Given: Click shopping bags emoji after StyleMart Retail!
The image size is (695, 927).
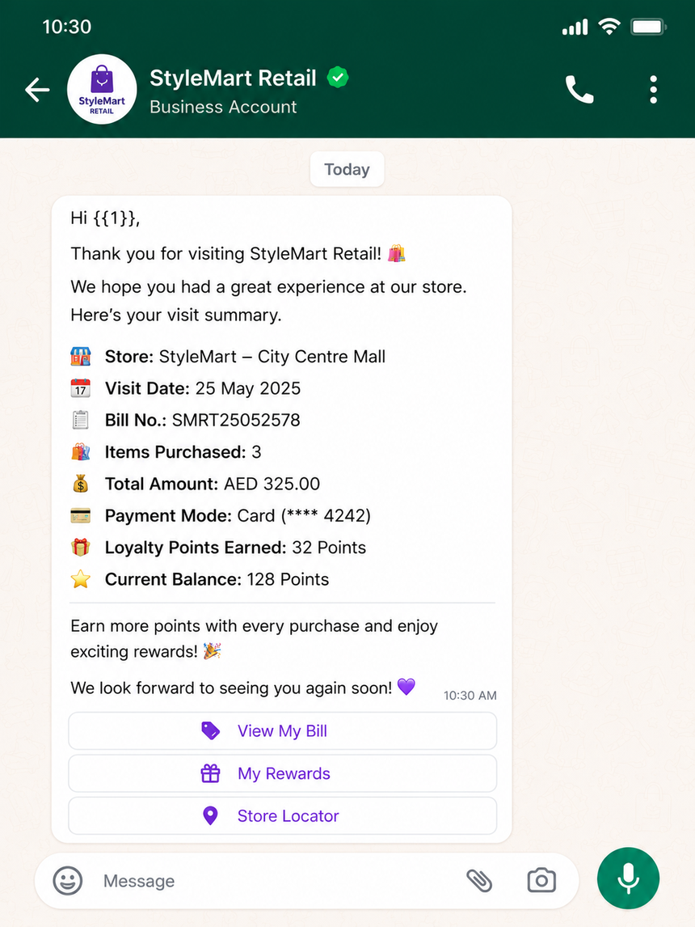Looking at the screenshot, I should pyautogui.click(x=397, y=253).
